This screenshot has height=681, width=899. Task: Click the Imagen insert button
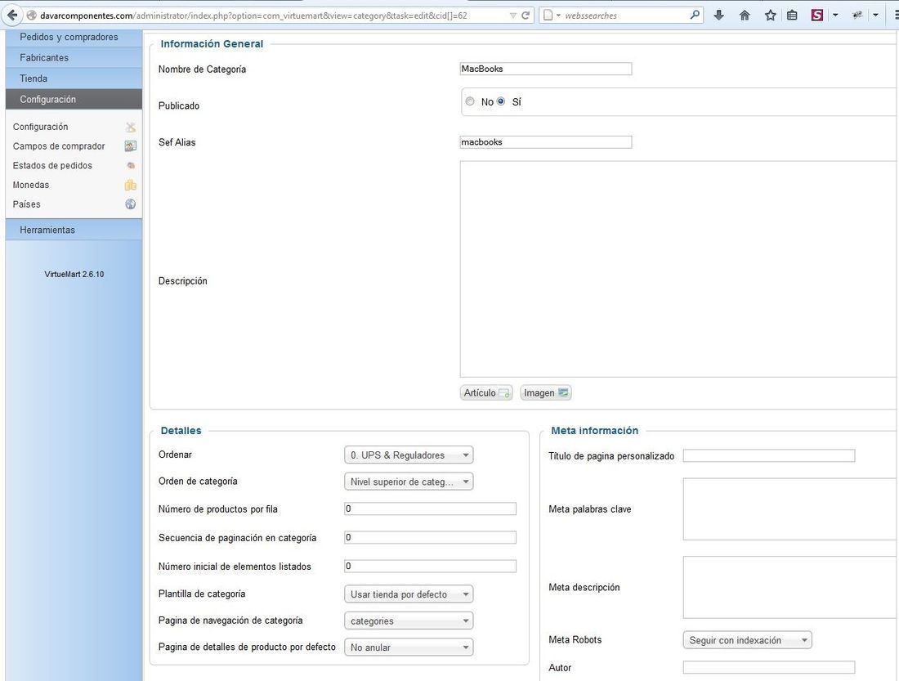click(546, 393)
